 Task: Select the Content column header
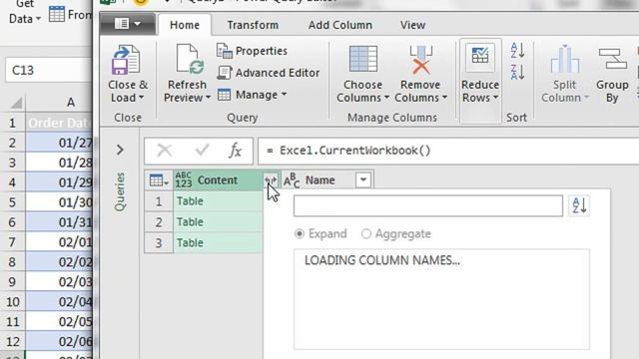tap(217, 179)
